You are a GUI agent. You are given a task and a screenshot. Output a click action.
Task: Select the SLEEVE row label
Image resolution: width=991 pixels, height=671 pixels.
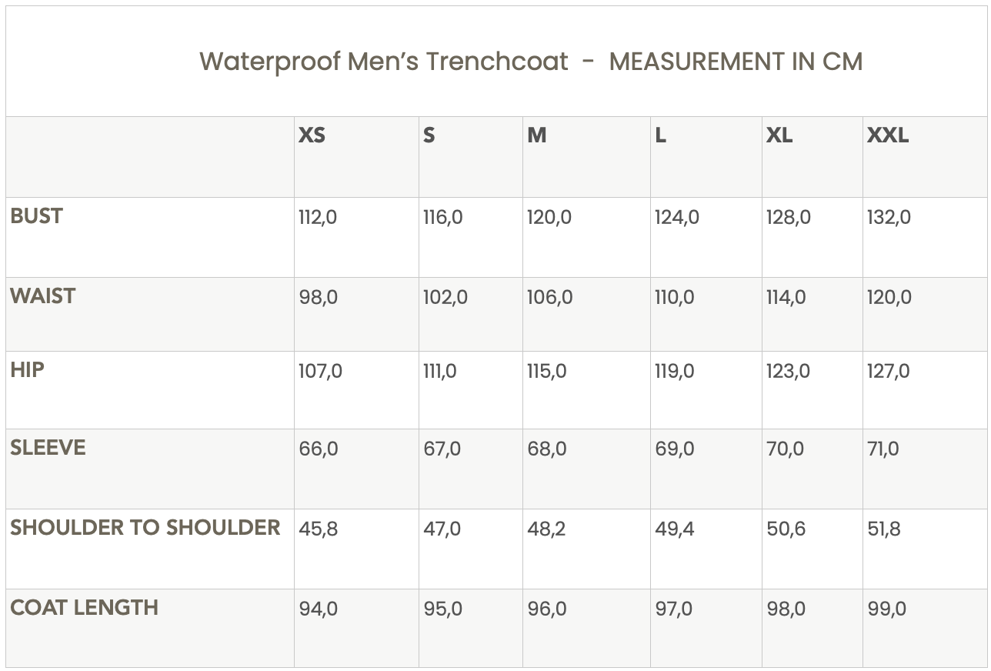coord(48,448)
